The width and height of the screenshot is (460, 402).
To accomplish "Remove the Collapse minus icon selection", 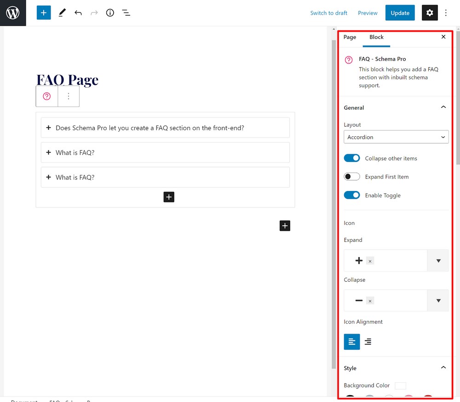I will point(370,301).
